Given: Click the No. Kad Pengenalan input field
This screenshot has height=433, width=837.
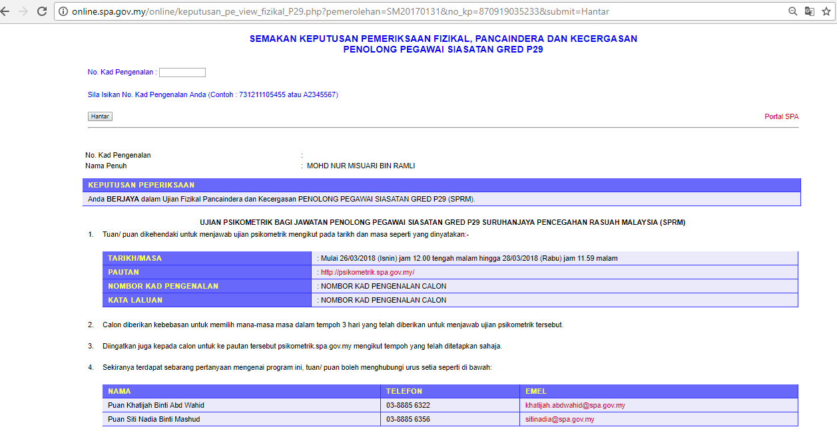Looking at the screenshot, I should (x=182, y=72).
